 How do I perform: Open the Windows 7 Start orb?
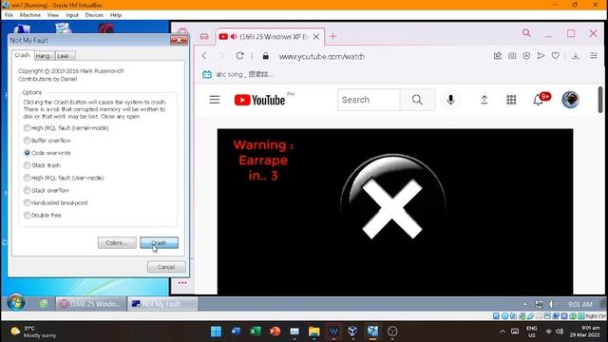[16, 303]
